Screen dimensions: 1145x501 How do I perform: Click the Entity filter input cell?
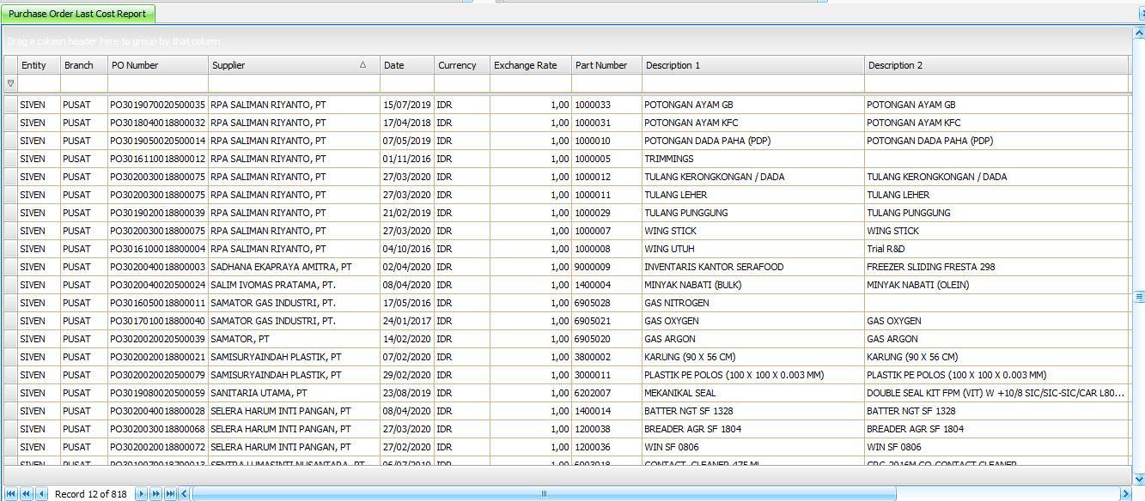[39, 83]
